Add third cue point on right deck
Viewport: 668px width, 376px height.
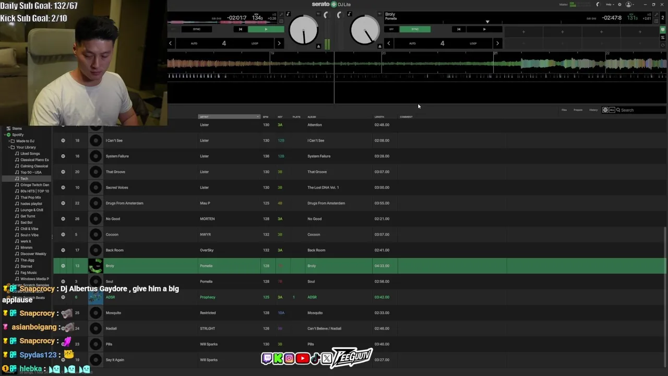pyautogui.click(x=601, y=32)
